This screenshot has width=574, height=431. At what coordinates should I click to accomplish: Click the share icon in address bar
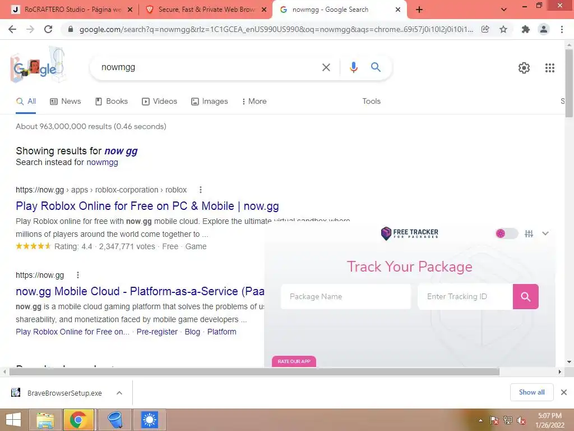coord(485,29)
